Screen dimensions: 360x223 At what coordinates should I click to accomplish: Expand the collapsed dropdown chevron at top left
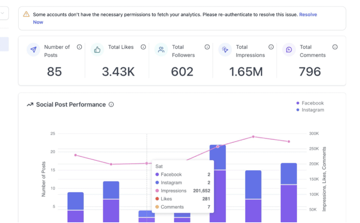point(2,13)
